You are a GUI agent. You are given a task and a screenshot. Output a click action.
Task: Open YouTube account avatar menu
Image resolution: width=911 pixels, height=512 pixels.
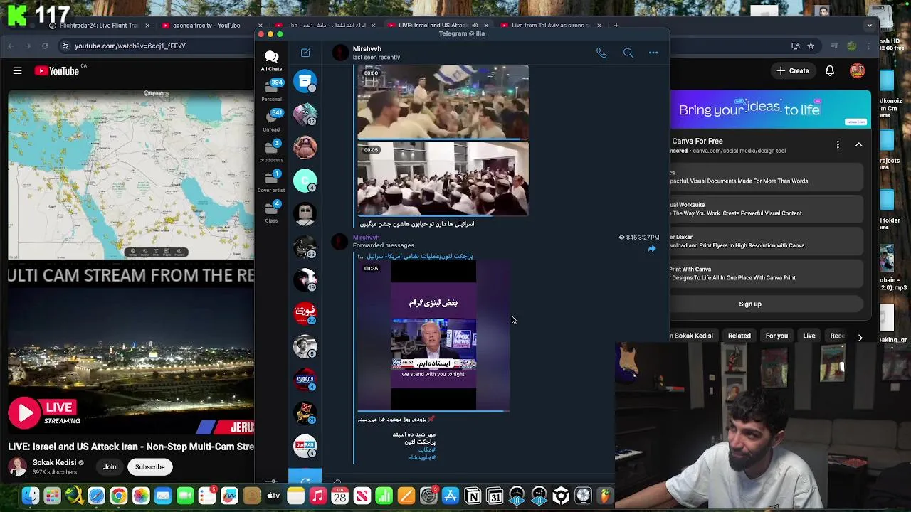[857, 70]
